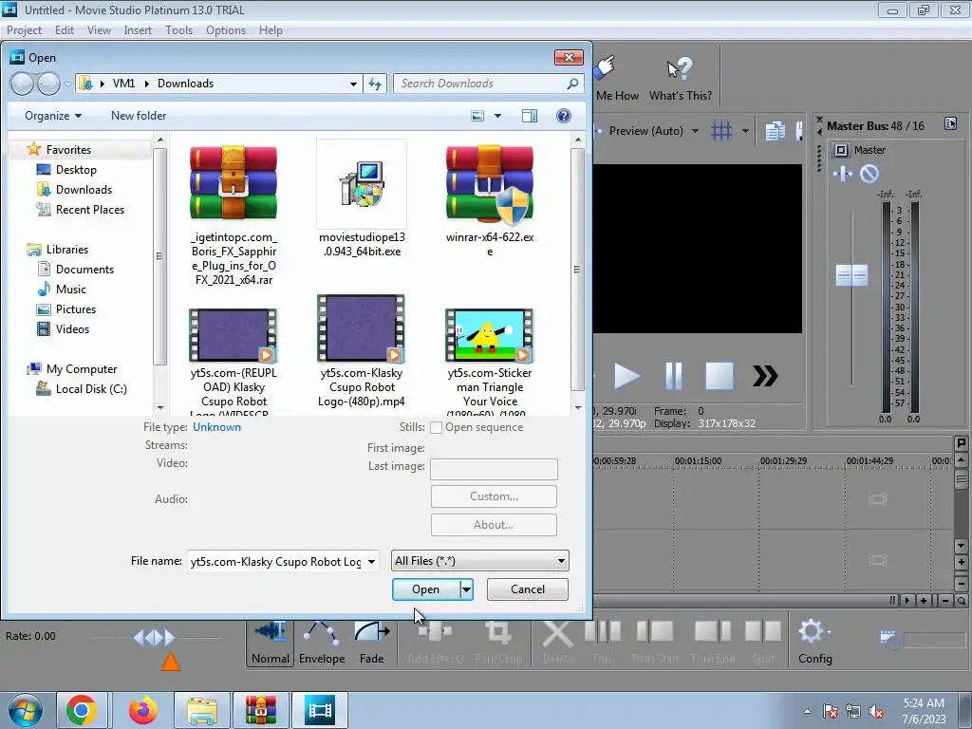This screenshot has height=729, width=972.
Task: Open the Tools menu
Action: (x=178, y=29)
